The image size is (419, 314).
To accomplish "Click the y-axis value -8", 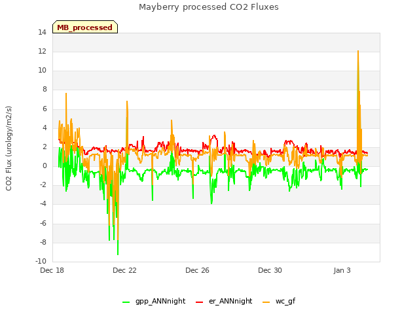I will point(43,242).
